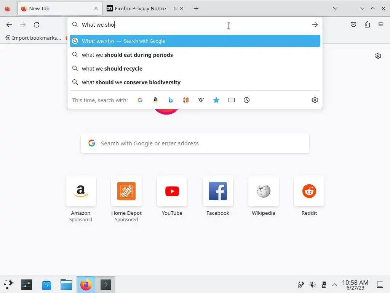Viewport: 390px width, 293px height.
Task: Choose suggestion 'what should we conserve biodiversity'
Action: [195, 82]
